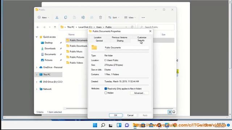Click the folder name text field
Viewport: 232px width, 130px height.
click(x=127, y=48)
